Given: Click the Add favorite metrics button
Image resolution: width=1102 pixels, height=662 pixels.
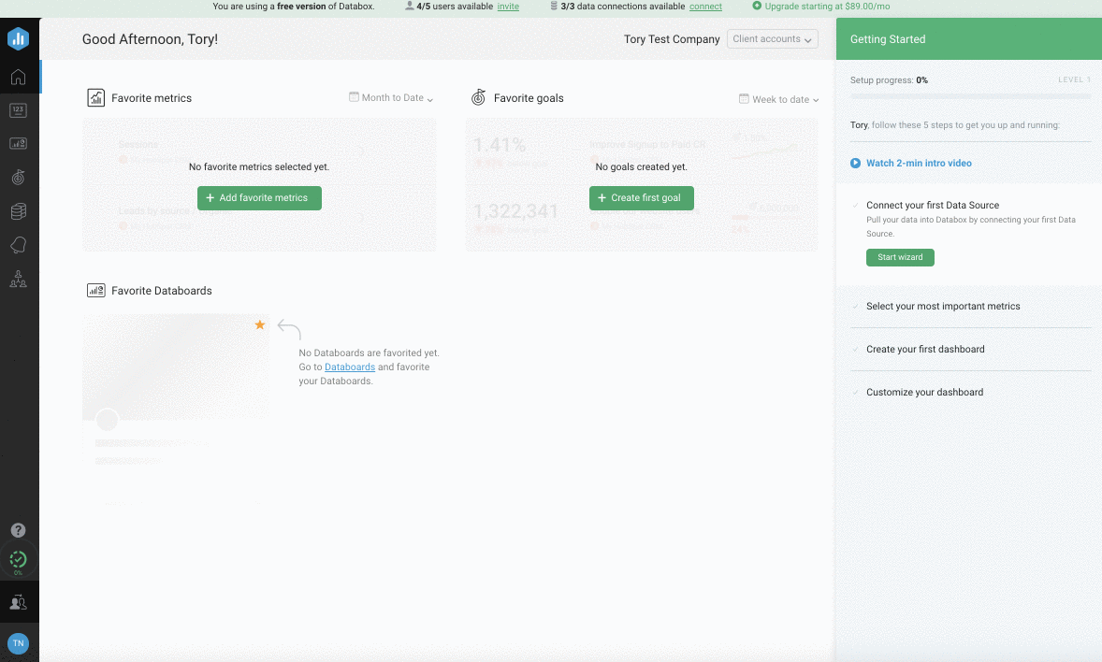Looking at the screenshot, I should (x=259, y=198).
